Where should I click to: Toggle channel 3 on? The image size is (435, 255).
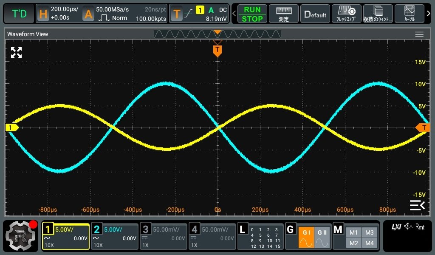click(146, 229)
